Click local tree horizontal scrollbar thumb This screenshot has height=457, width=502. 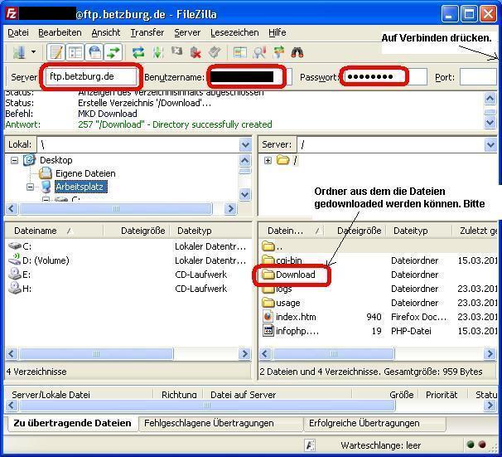tap(116, 209)
